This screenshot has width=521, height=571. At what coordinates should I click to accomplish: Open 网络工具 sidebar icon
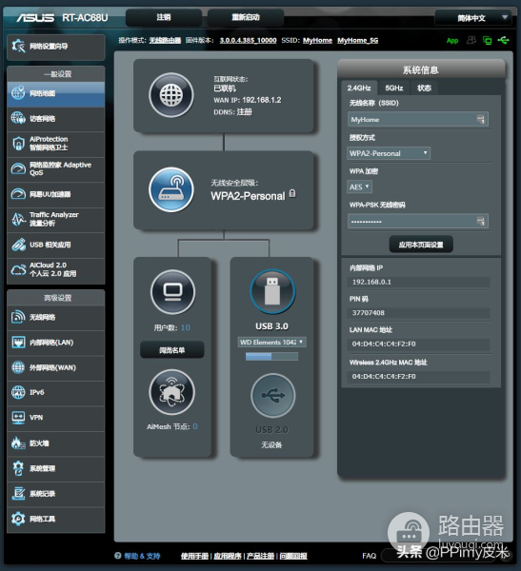[x=18, y=519]
